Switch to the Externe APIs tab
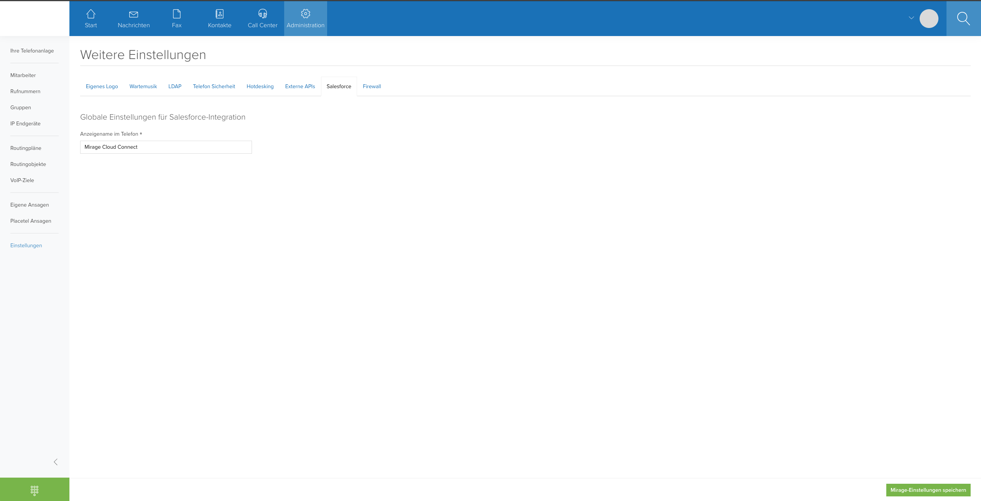The image size is (981, 501). [300, 86]
